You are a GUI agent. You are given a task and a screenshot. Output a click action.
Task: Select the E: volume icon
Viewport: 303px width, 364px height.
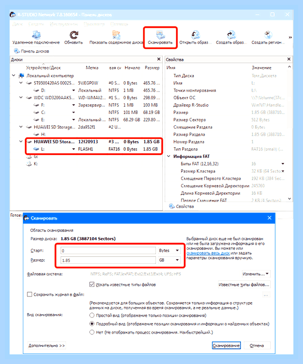click(36, 120)
